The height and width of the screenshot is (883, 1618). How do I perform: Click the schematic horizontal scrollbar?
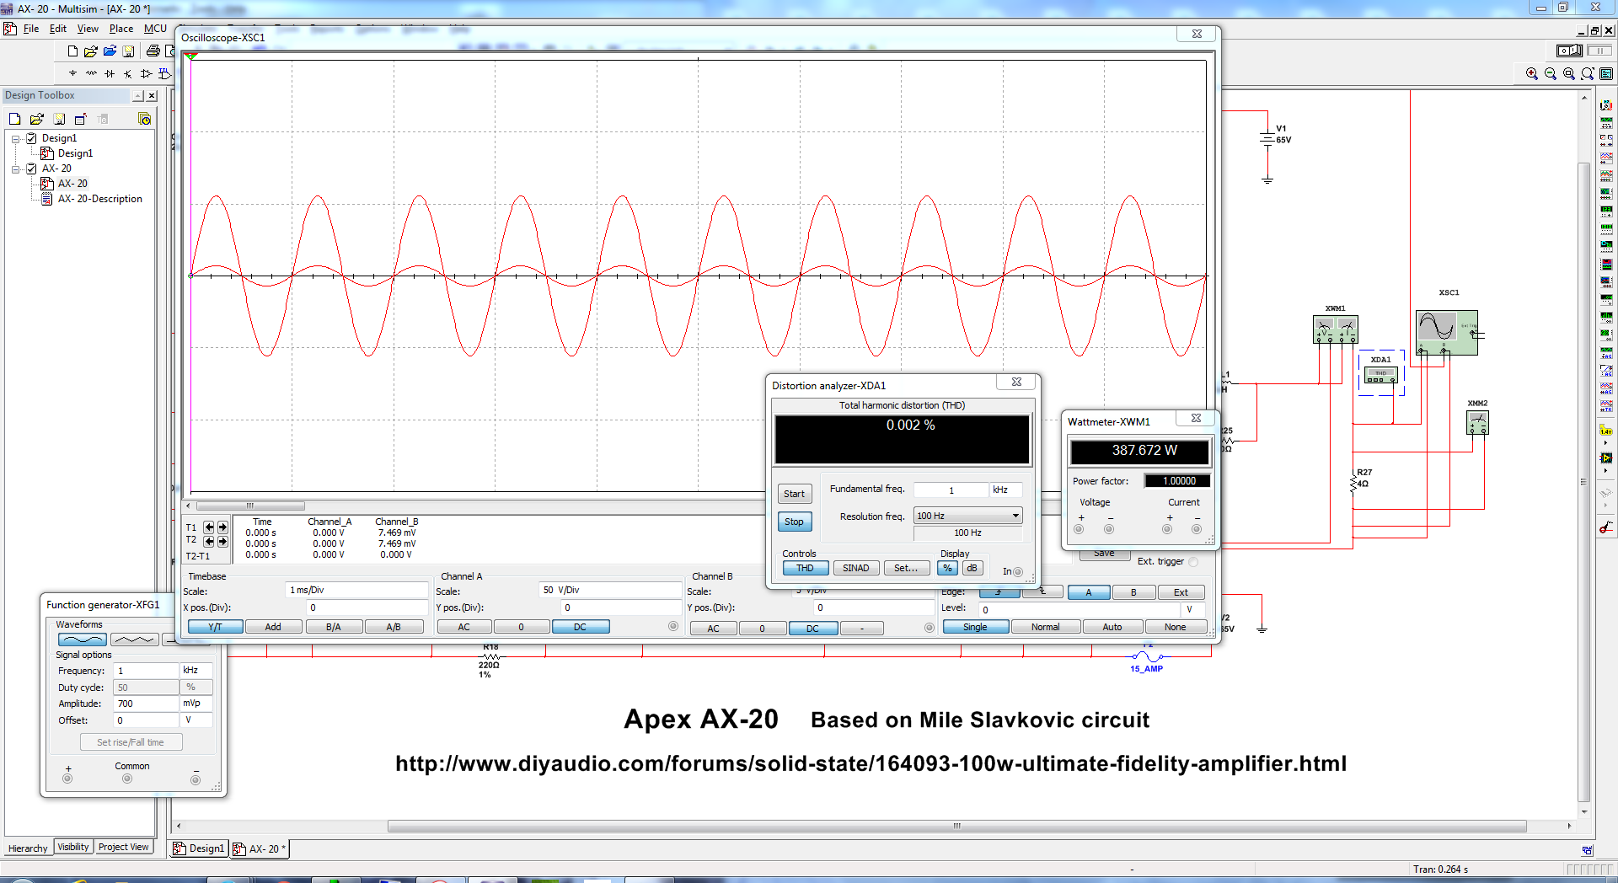point(956,827)
